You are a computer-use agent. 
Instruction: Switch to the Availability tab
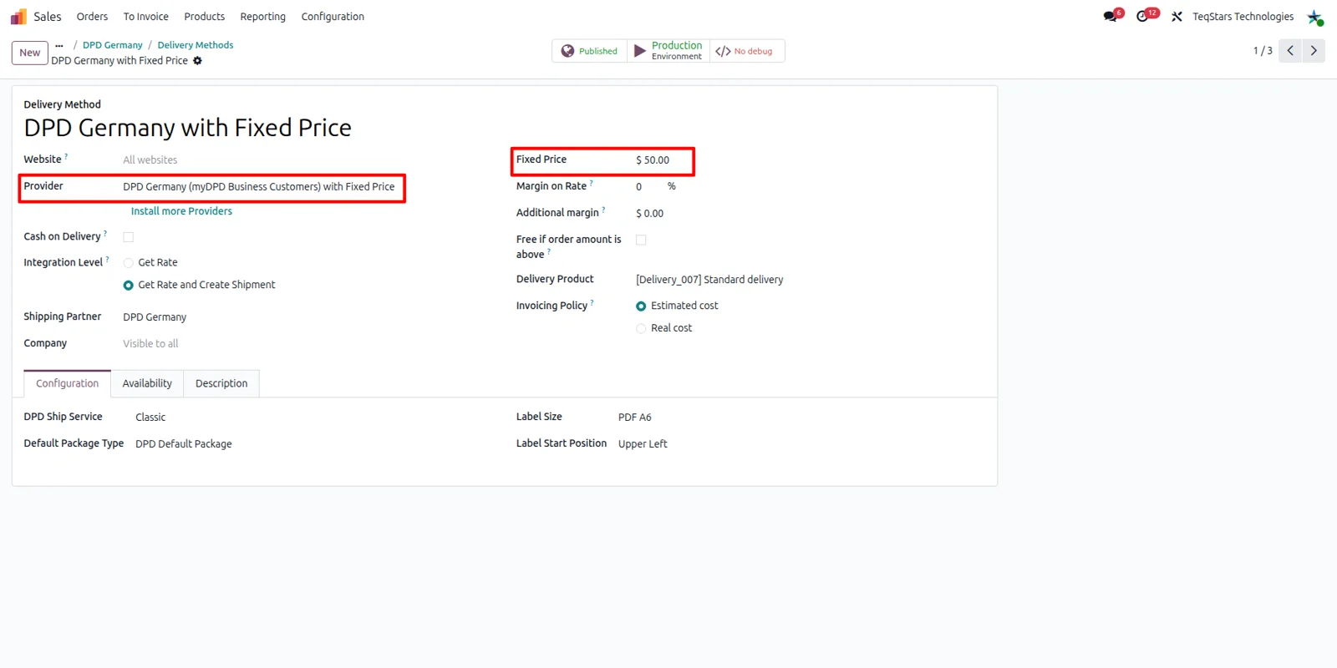[x=147, y=384]
